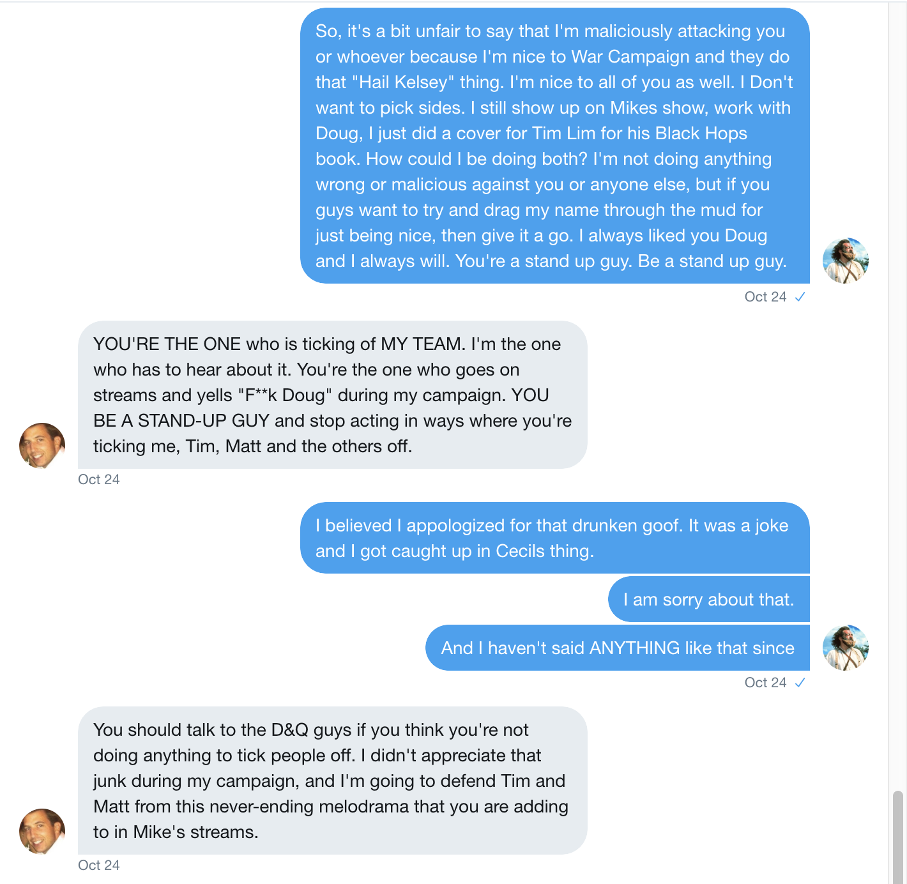
Task: Click 'Oct 24' timestamp under the D&Q message
Action: pyautogui.click(x=99, y=865)
